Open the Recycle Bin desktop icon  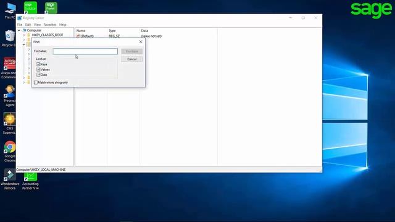pyautogui.click(x=10, y=38)
